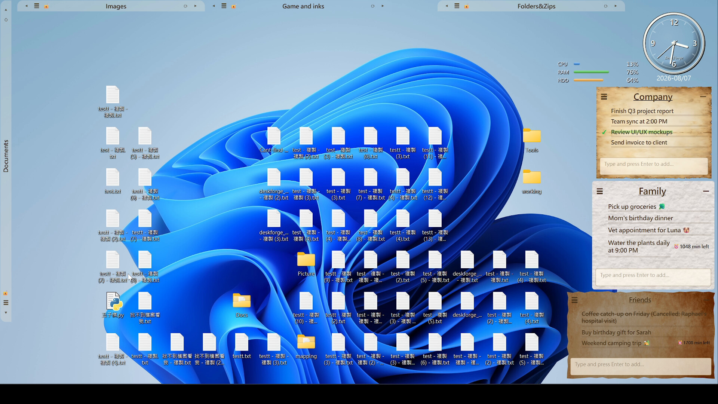Select the Game and inks panel tab
Image resolution: width=718 pixels, height=404 pixels.
pos(303,6)
